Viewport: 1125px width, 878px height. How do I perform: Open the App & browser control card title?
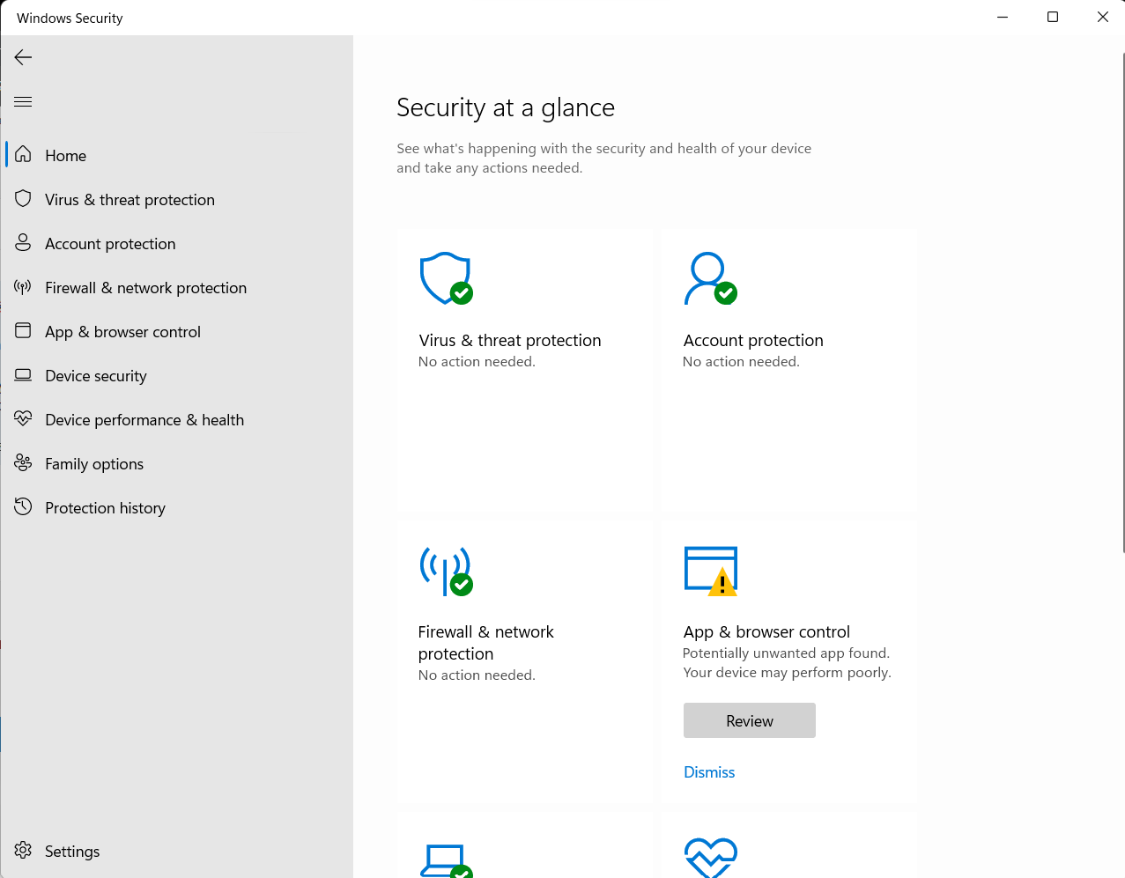pos(766,631)
